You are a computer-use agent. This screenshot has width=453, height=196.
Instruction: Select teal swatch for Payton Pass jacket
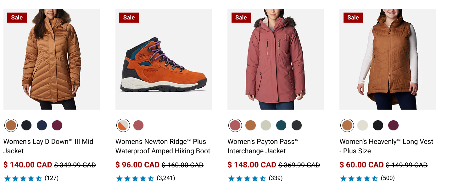(x=281, y=125)
